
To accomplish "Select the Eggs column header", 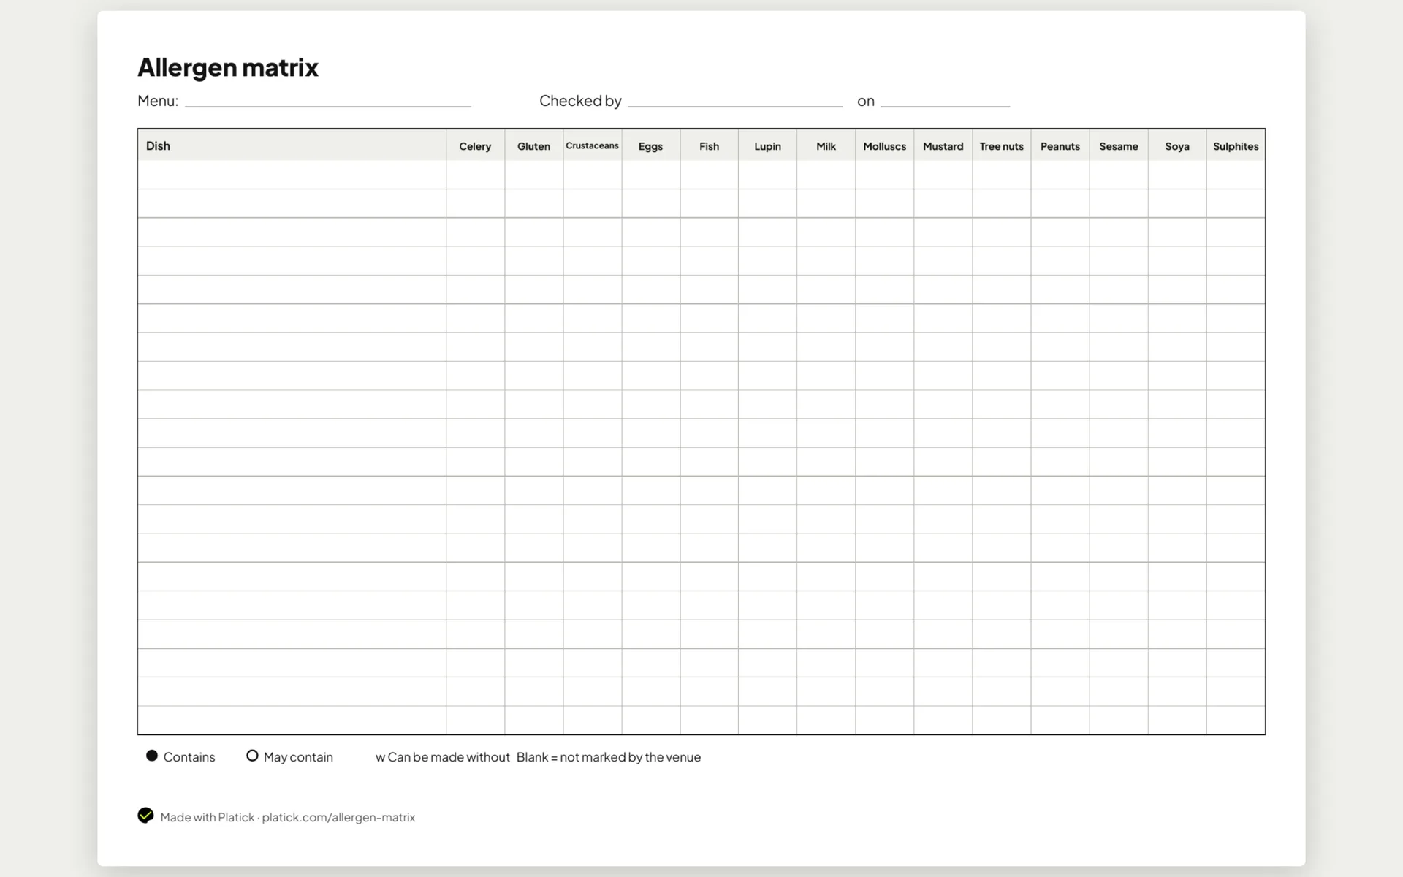I will [650, 146].
